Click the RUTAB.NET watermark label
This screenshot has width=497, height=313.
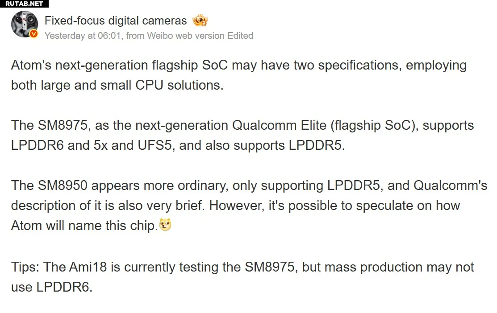point(24,4)
